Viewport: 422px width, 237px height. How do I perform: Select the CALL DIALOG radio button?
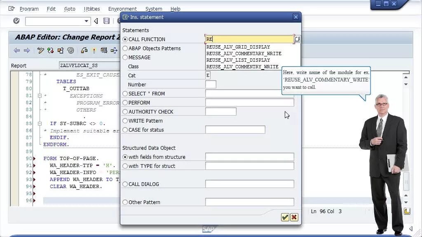click(125, 184)
